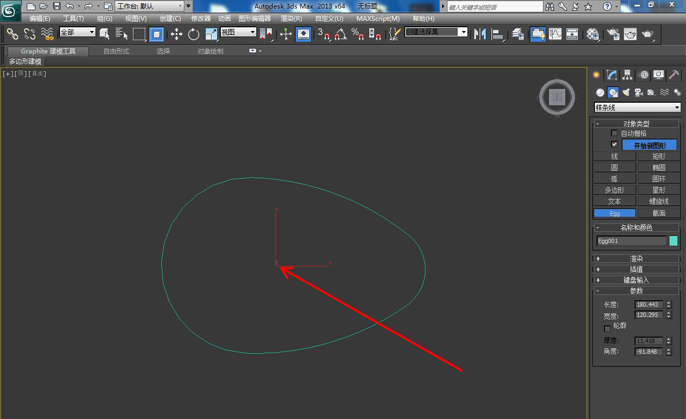Open the 修改器 menu
The width and height of the screenshot is (686, 419).
click(x=201, y=19)
